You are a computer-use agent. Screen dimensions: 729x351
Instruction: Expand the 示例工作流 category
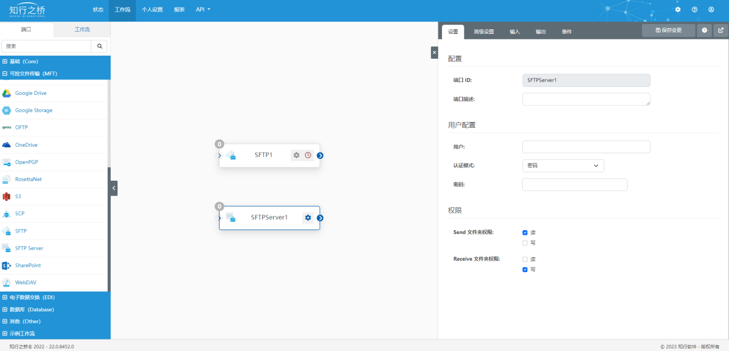[x=55, y=334]
